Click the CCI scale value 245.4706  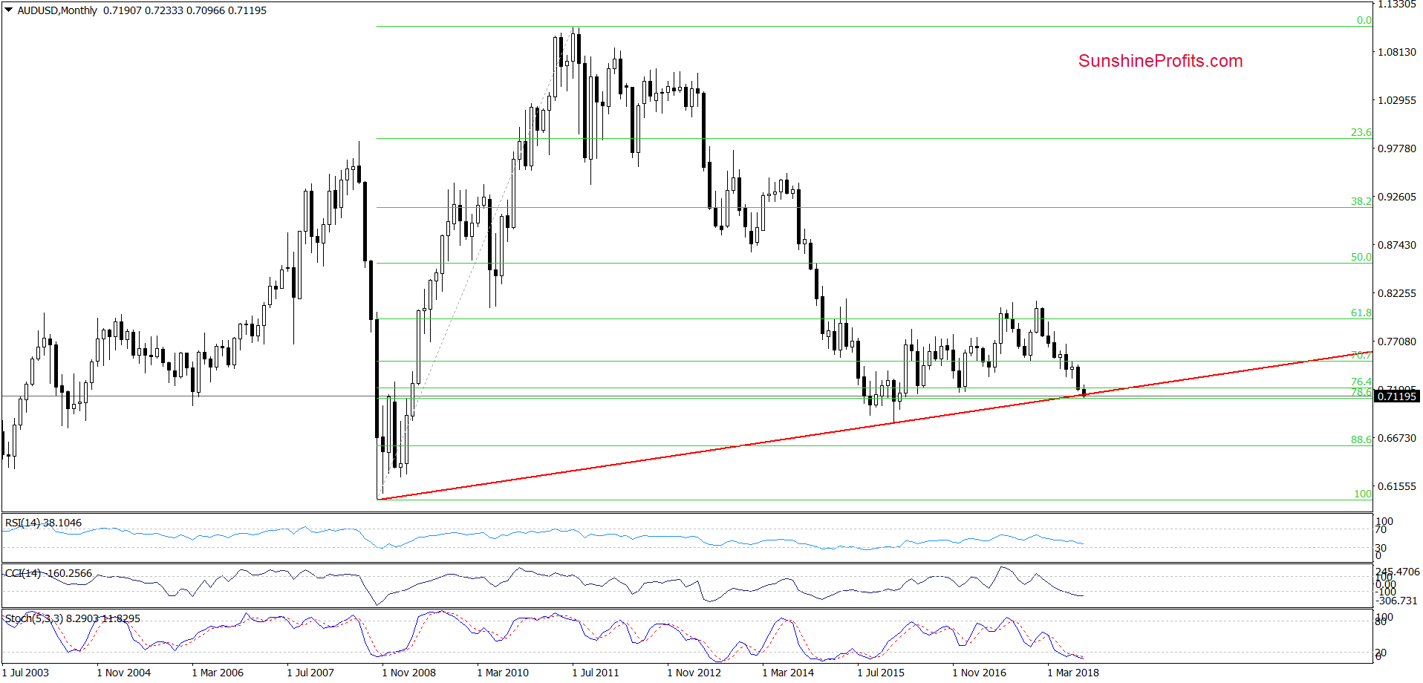[1397, 572]
